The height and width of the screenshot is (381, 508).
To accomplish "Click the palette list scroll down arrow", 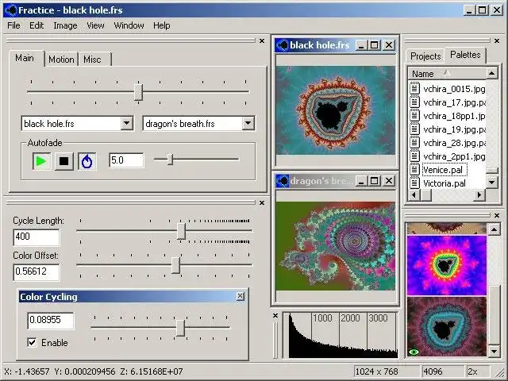I will click(492, 183).
